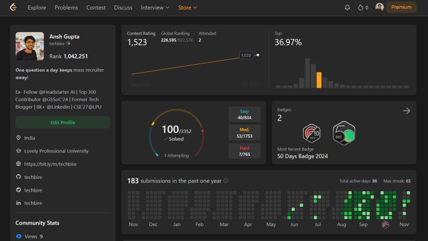Click the Rank 1,042,251 text
Image resolution: width=428 pixels, height=241 pixels.
coord(68,56)
